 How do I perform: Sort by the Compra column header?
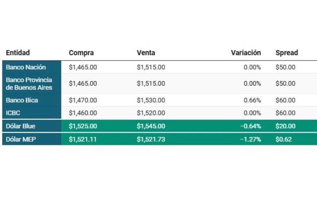tap(81, 53)
